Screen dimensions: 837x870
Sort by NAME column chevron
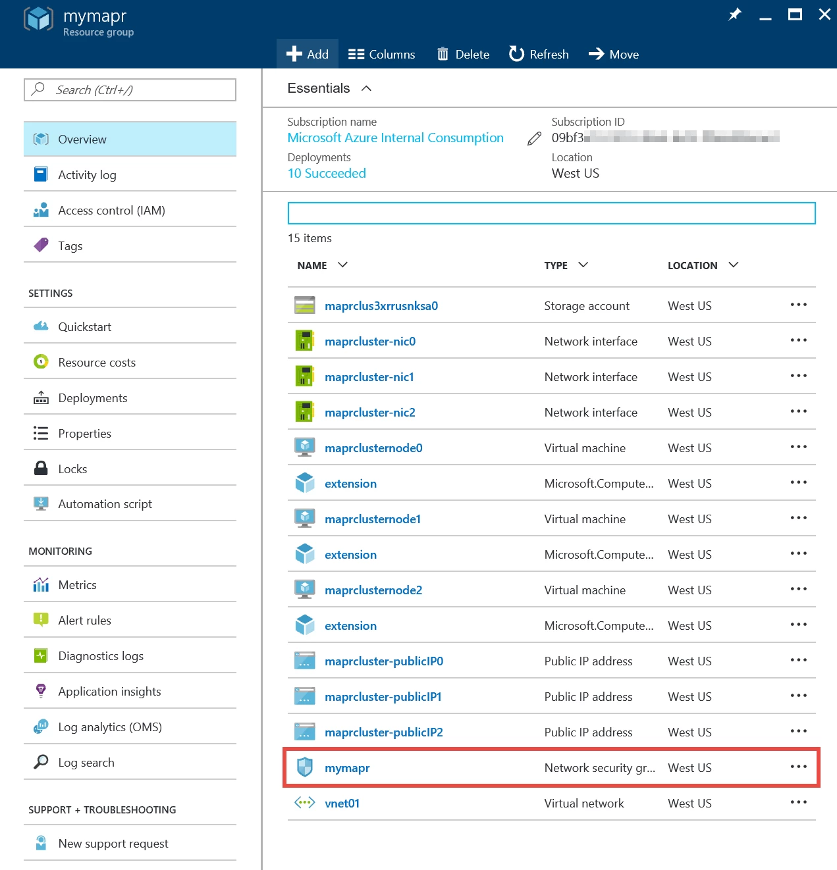tap(342, 265)
